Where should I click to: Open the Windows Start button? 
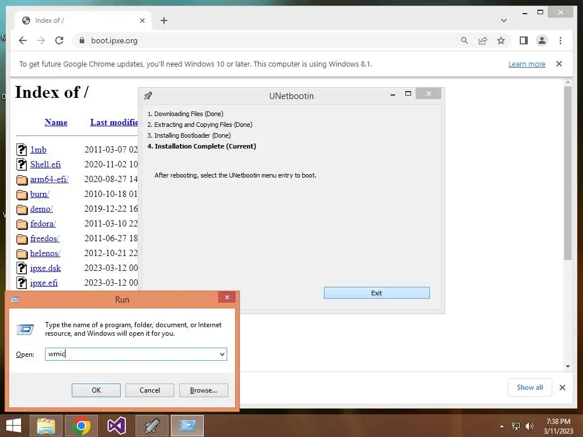click(x=14, y=426)
